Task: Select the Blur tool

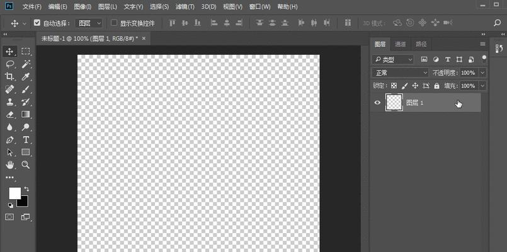Action: 9,127
